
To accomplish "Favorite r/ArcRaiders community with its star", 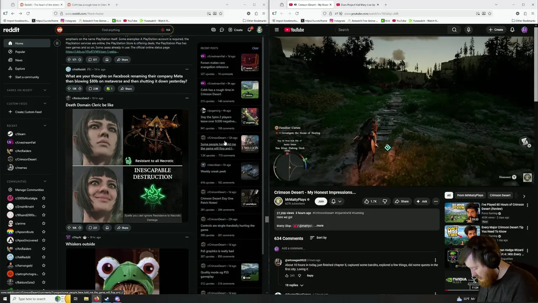I will [x=43, y=249].
